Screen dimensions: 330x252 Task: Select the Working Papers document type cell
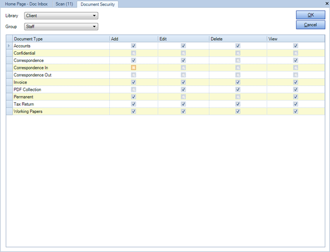61,111
